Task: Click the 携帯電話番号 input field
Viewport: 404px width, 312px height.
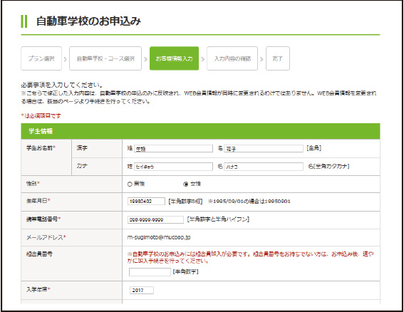Action: click(x=155, y=219)
